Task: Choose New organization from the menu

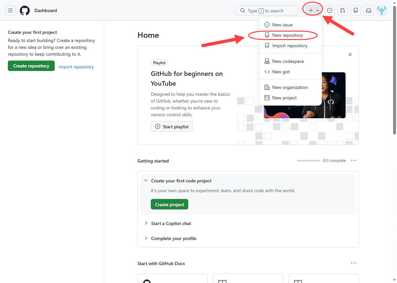Action: click(291, 87)
